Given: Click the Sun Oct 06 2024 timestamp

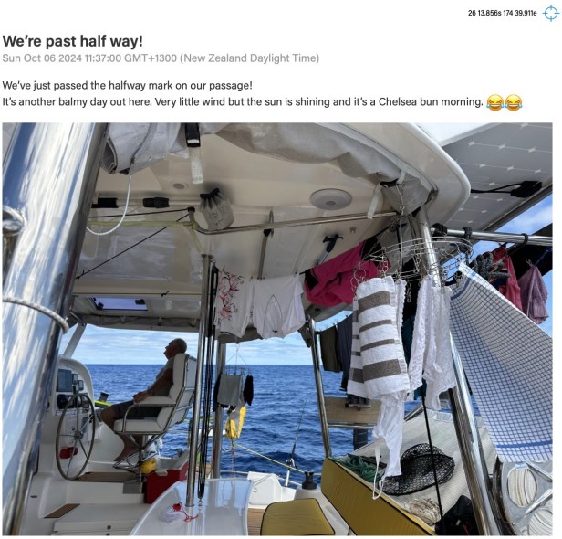Looking at the screenshot, I should (x=161, y=58).
